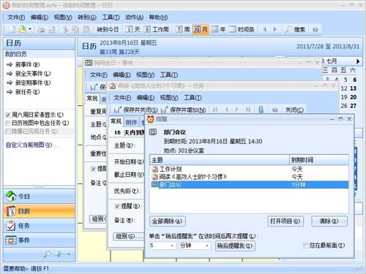Select 工作计划 row in reminder list
Screen dimensions: 366x274
click(x=249, y=169)
